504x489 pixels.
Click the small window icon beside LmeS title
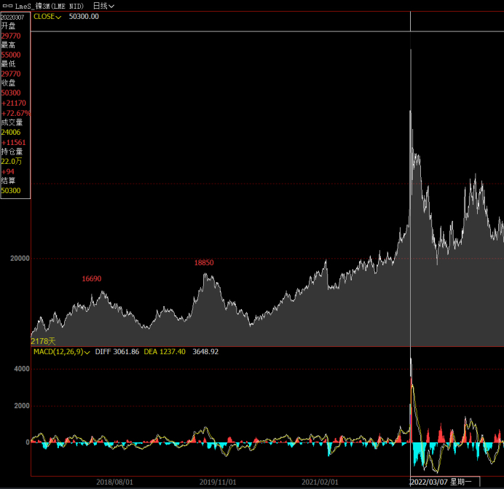(7, 5)
